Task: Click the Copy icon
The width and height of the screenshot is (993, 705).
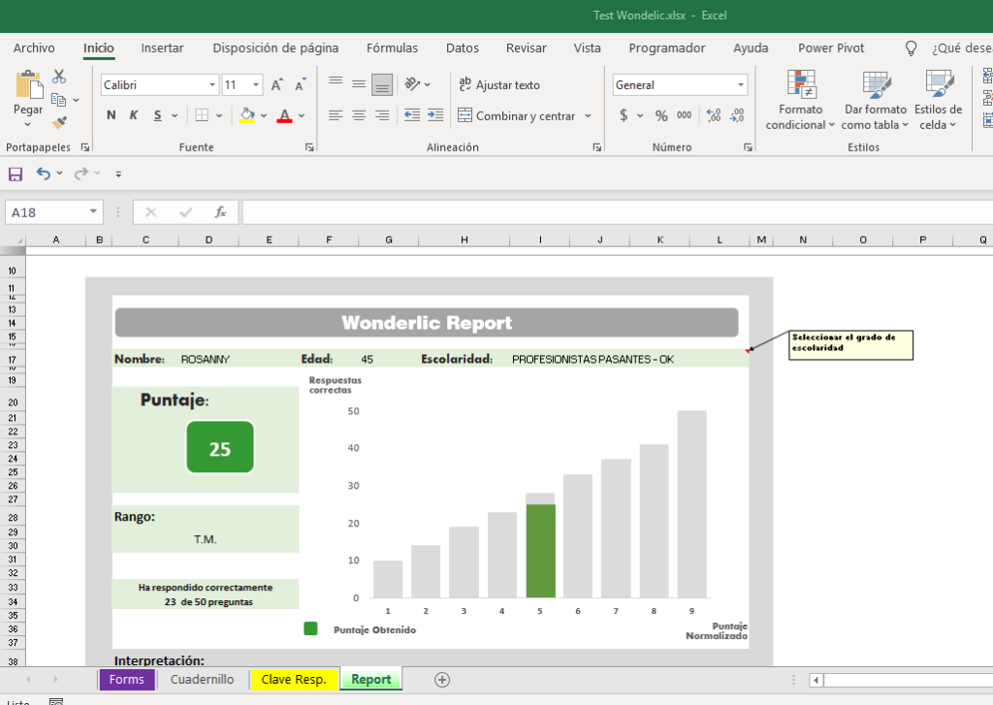Action: click(x=58, y=100)
